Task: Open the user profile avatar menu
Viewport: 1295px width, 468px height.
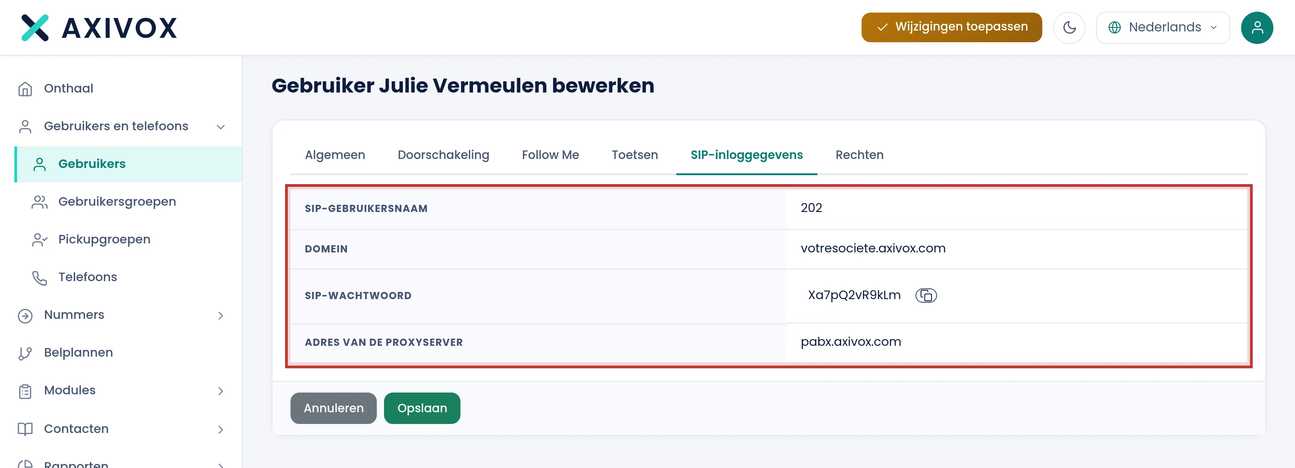Action: pyautogui.click(x=1257, y=27)
